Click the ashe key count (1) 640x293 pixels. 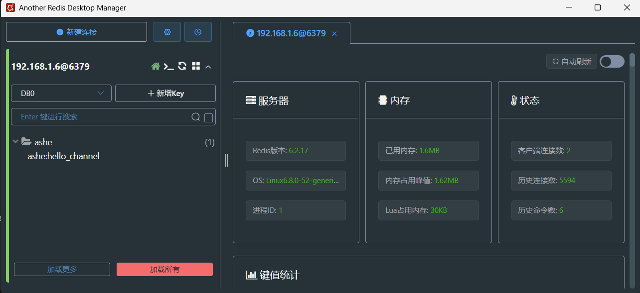point(210,142)
